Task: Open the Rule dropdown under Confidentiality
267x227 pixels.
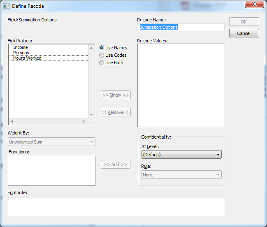Action: coord(181,175)
